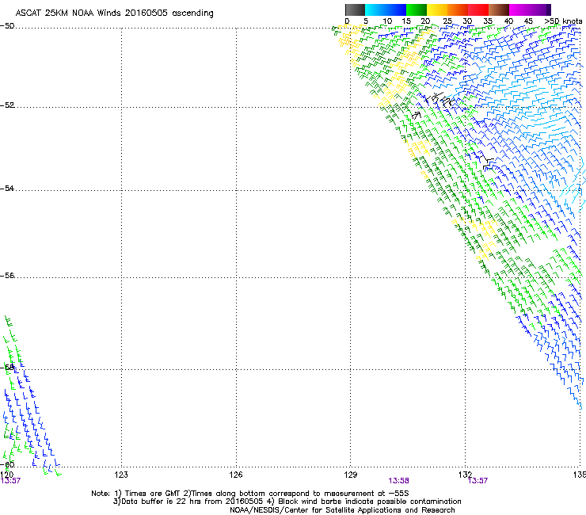Click the longitude label '120'
Image resolution: width=586 pixels, height=515 pixels.
point(7,475)
